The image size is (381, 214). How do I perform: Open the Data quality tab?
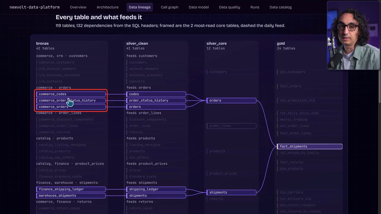pyautogui.click(x=229, y=7)
